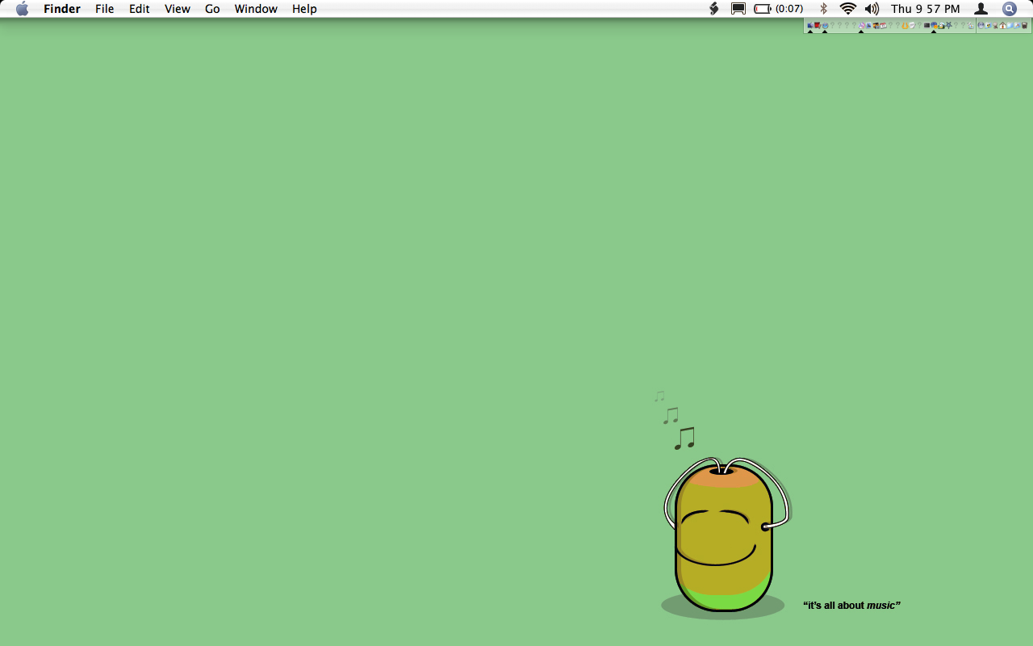Open the volume control icon

coord(872,9)
